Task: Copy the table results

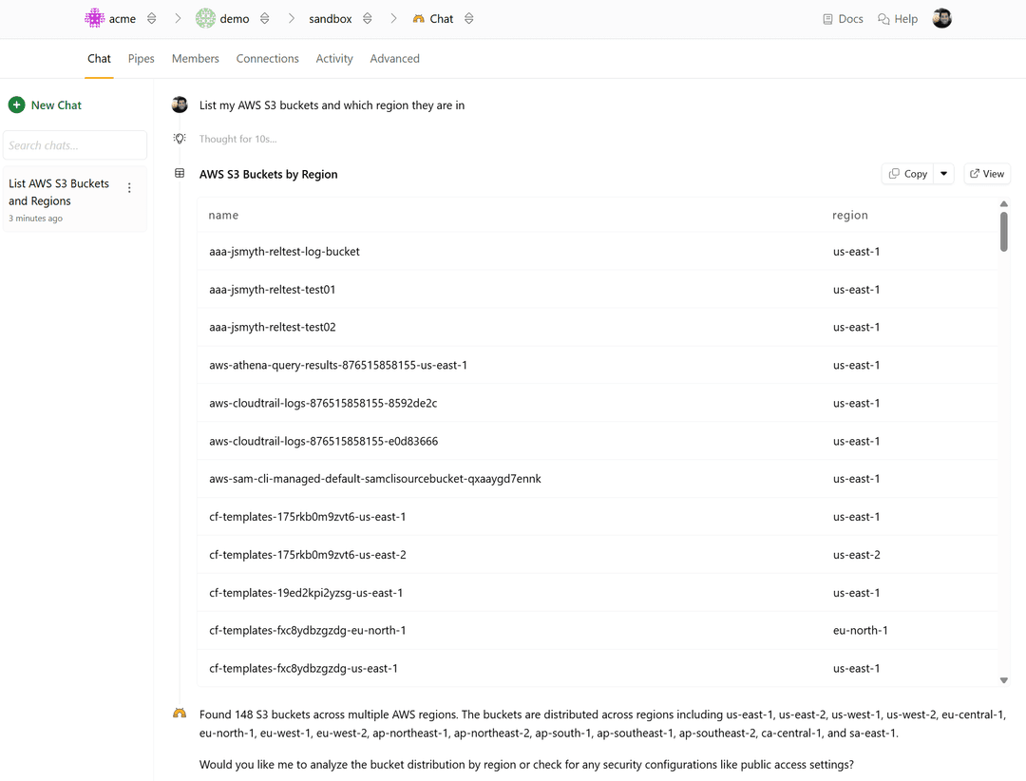Action: click(x=908, y=174)
